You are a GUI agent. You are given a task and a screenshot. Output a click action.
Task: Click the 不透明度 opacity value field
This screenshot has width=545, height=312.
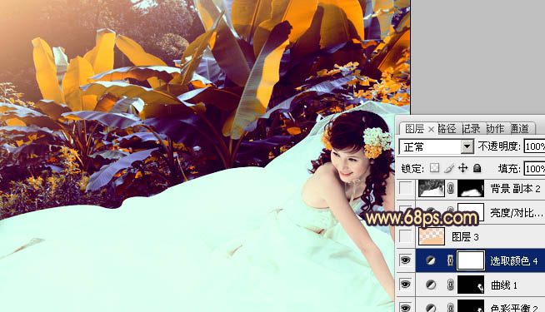[534, 146]
